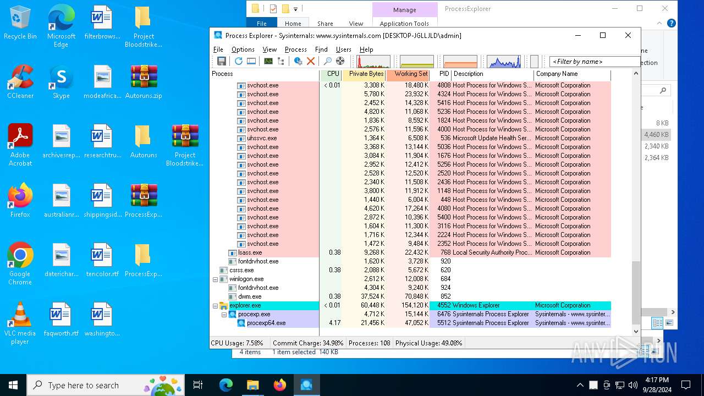This screenshot has height=396, width=704.
Task: Click the taskbar volume speaker icon
Action: click(633, 385)
